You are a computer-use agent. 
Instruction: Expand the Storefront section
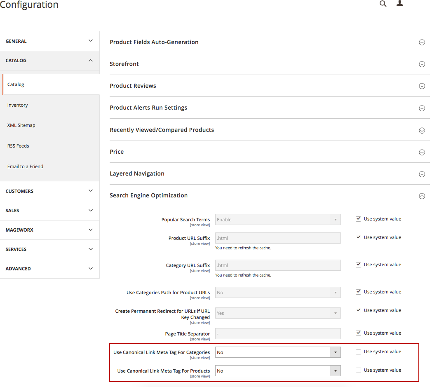point(422,64)
